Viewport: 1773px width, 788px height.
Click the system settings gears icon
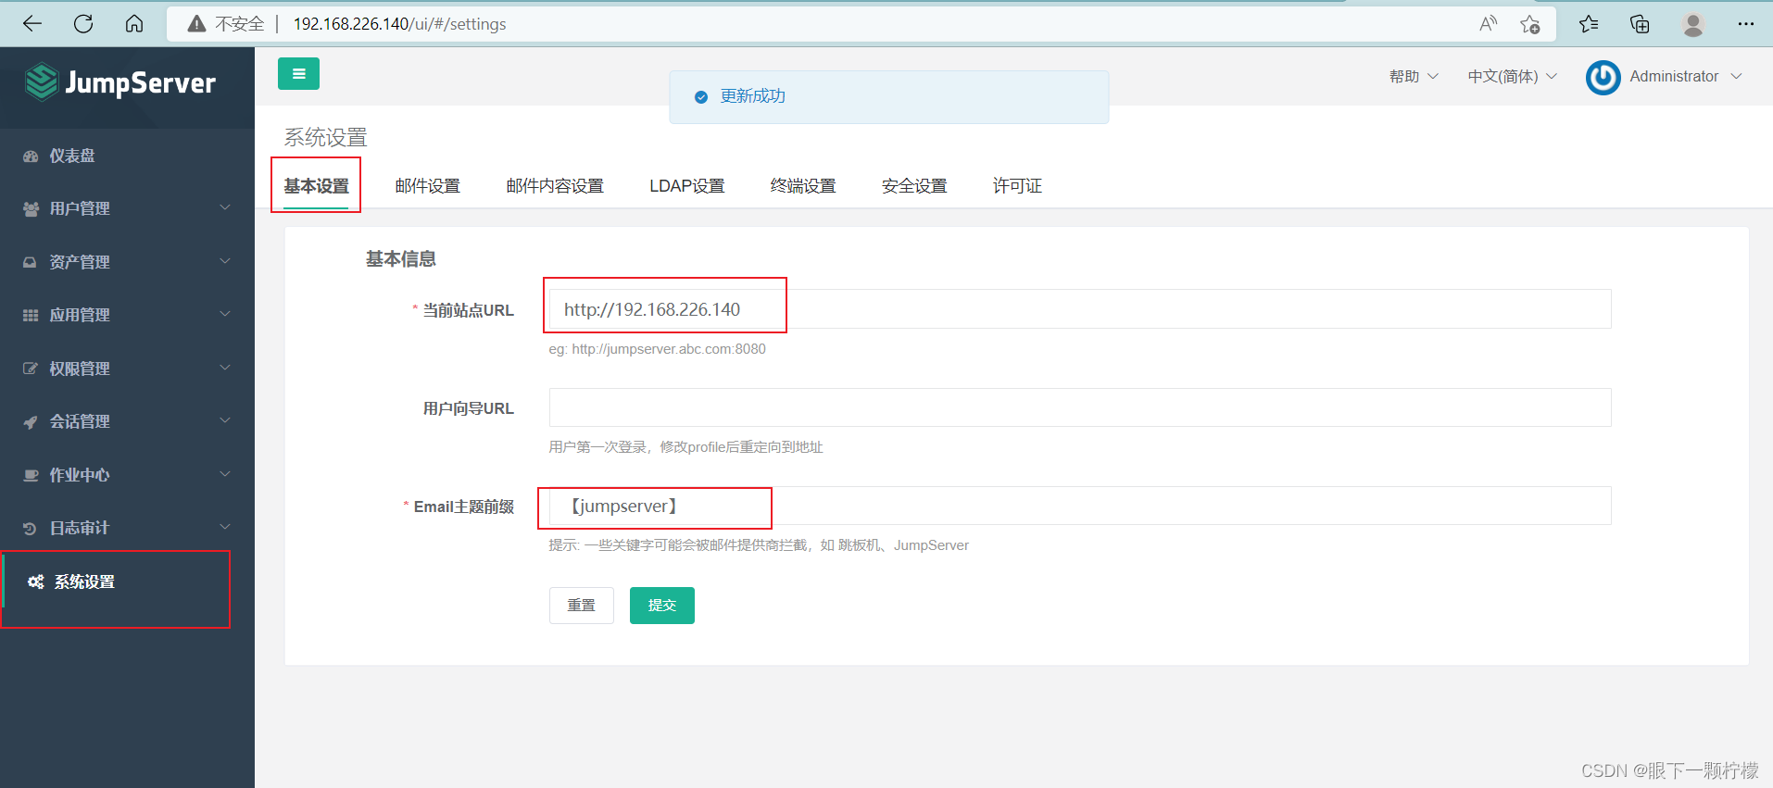pos(35,582)
